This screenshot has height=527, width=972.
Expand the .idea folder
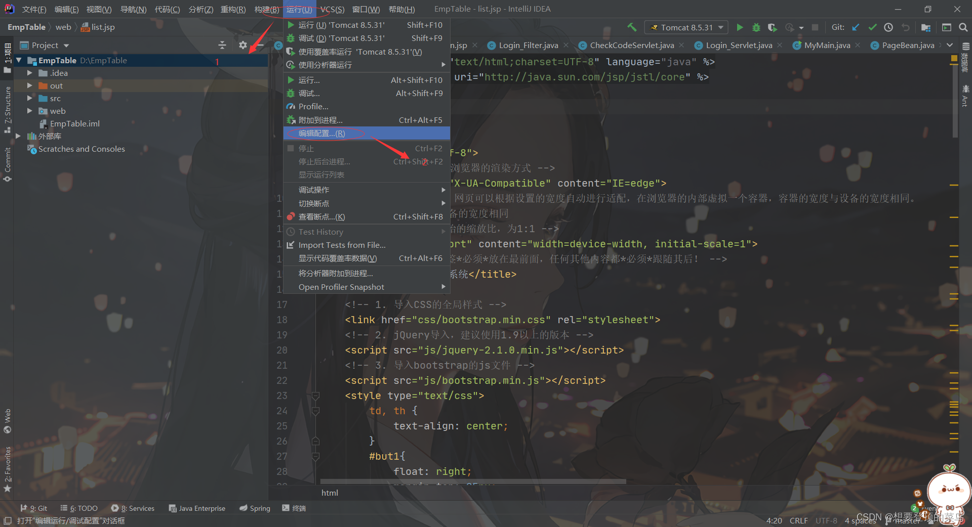click(x=30, y=73)
